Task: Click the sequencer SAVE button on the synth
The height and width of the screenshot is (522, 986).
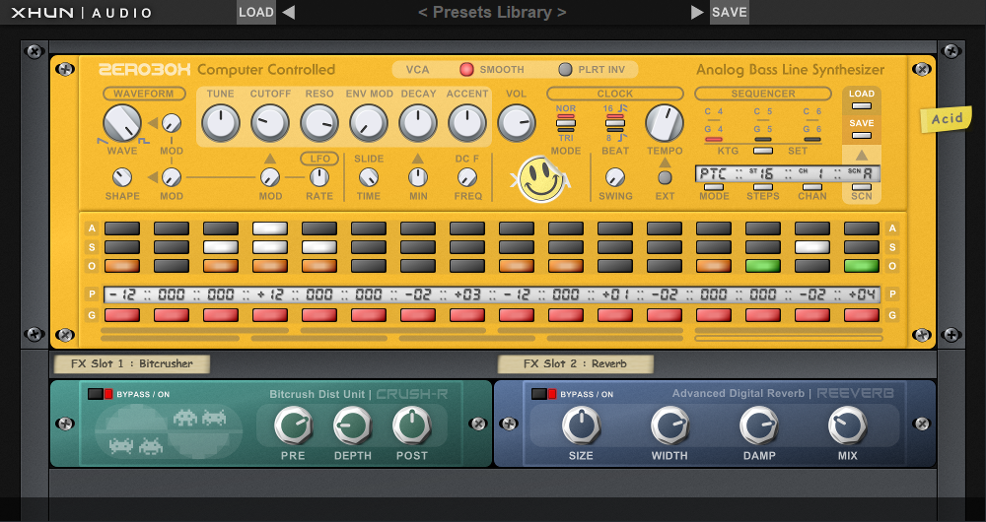Action: tap(862, 136)
